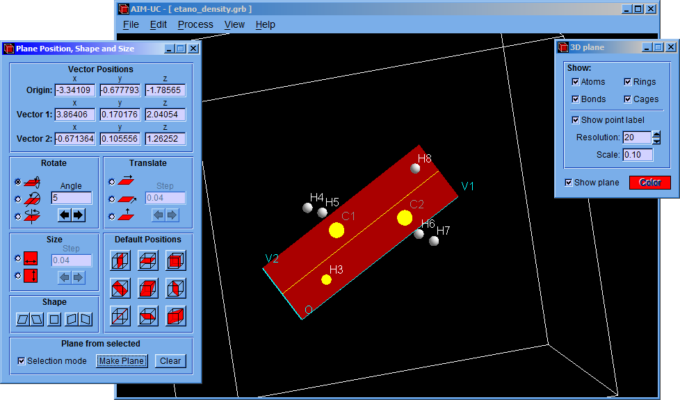Select the square shape icon
Screen dimensions: 680x400
point(54,319)
